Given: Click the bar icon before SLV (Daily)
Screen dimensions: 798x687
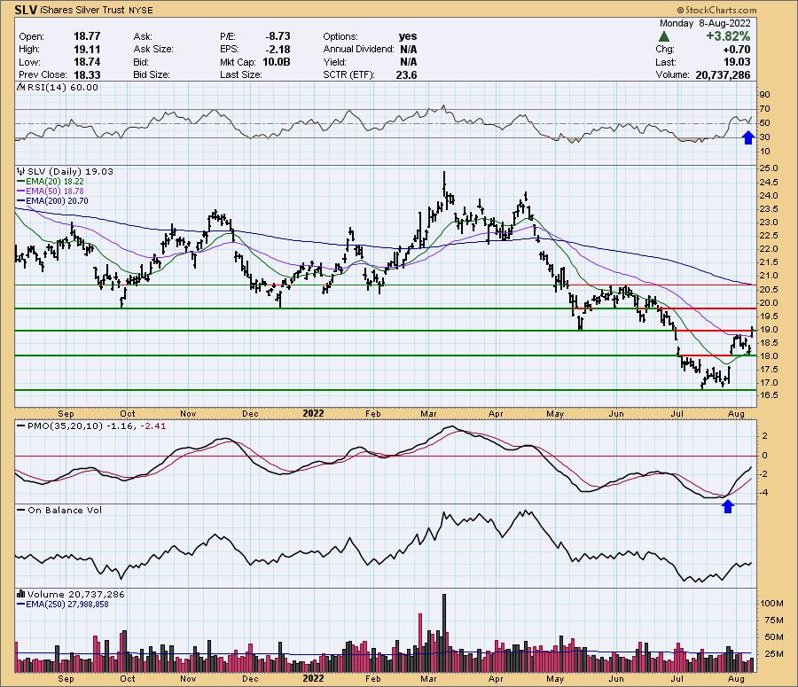Looking at the screenshot, I should coord(21,171).
